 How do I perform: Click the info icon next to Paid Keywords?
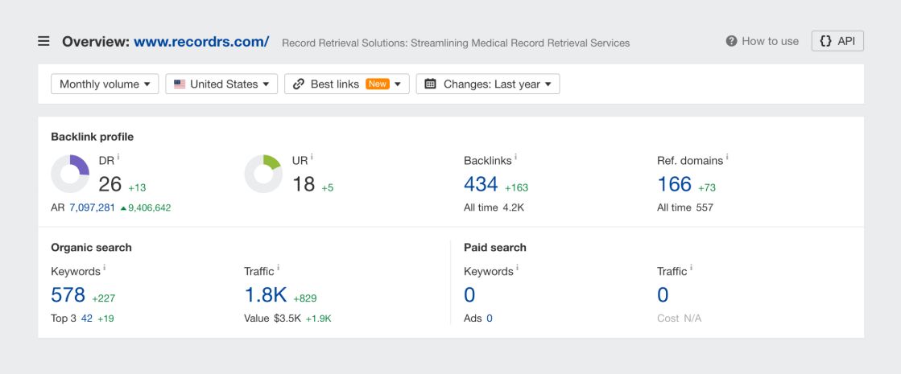(517, 267)
